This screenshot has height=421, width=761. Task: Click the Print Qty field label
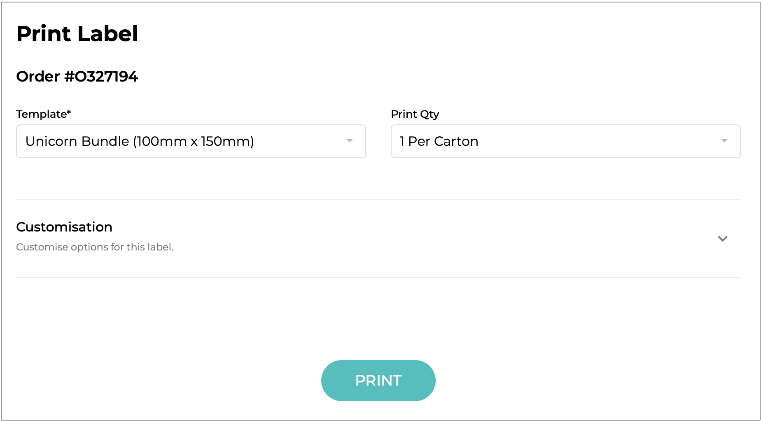[415, 114]
